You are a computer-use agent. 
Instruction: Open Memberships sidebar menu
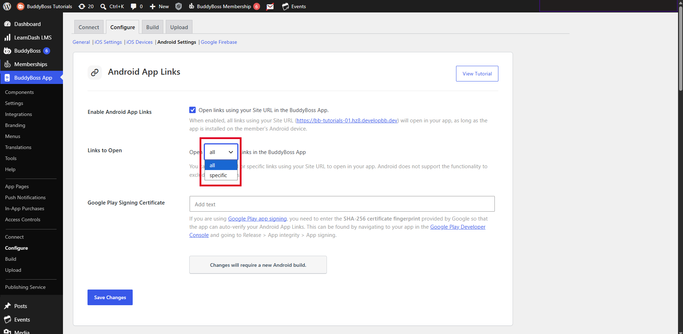31,64
